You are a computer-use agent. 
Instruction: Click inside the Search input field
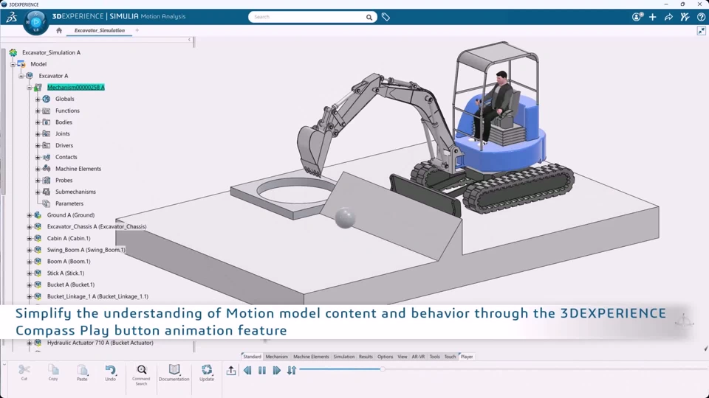point(307,17)
